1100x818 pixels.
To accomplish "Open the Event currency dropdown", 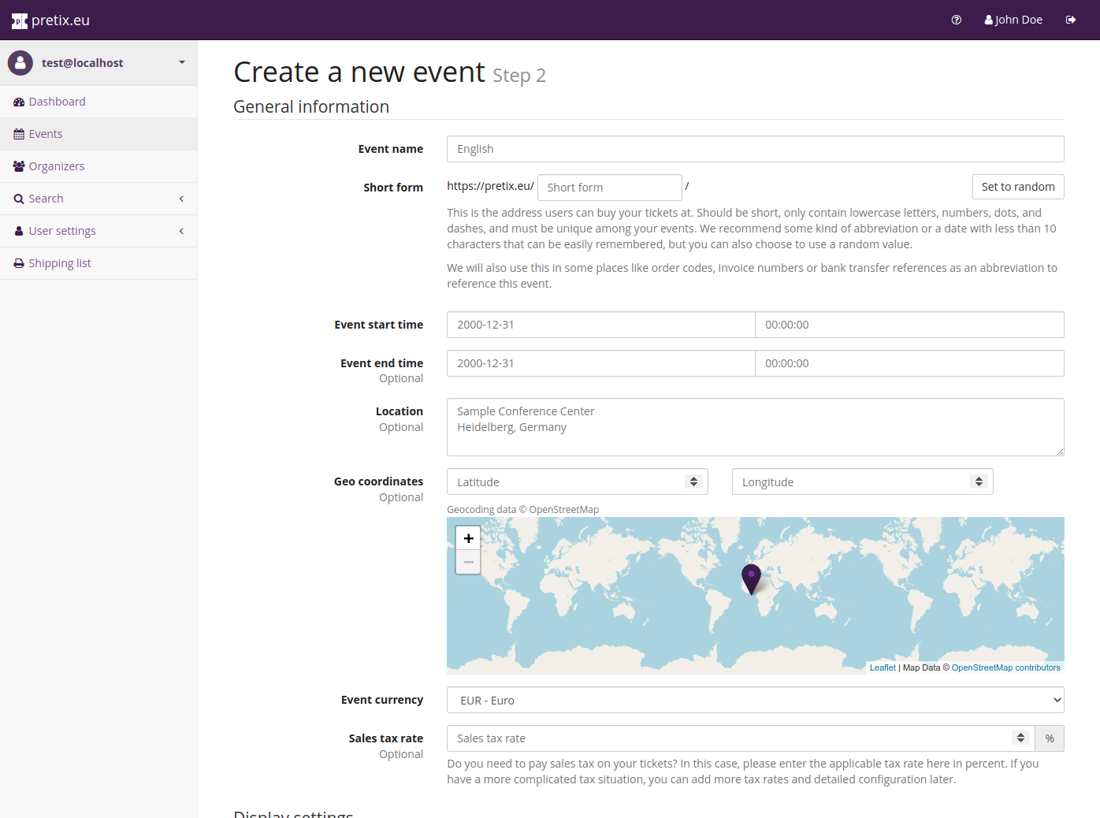I will [x=755, y=700].
